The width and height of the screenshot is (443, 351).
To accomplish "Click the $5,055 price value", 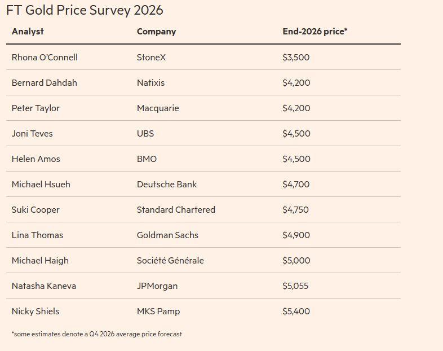I will (295, 286).
